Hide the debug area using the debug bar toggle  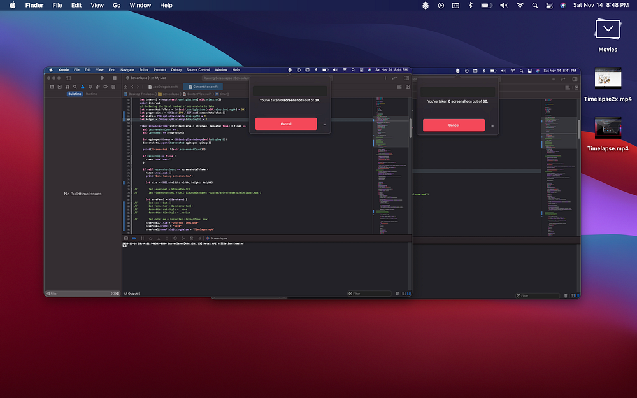pyautogui.click(x=126, y=238)
